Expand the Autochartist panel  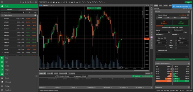(x=188, y=87)
